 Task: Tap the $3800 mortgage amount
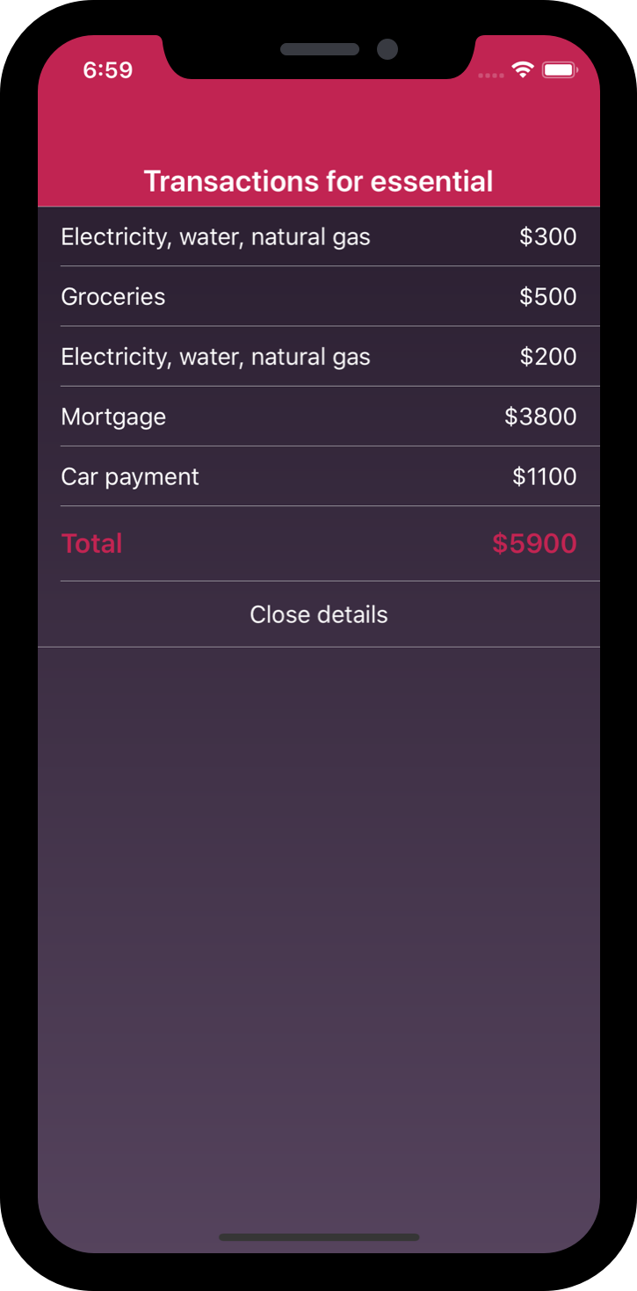click(540, 417)
